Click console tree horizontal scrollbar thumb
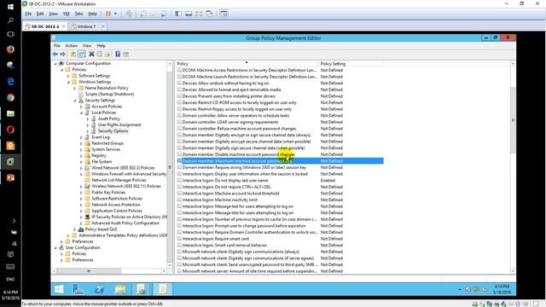The height and width of the screenshot is (307, 546). coord(89,271)
